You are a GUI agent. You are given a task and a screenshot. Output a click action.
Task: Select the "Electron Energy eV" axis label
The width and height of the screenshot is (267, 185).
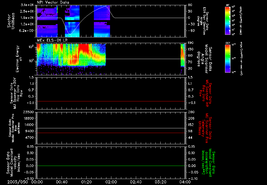19,59
